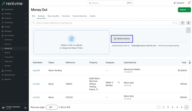
Task: Open the Screening sidebar item
Action: pyautogui.click(x=9, y=23)
